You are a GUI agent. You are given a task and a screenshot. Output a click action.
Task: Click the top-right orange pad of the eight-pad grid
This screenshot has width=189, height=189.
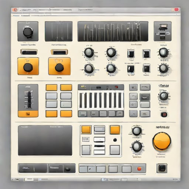66,87
